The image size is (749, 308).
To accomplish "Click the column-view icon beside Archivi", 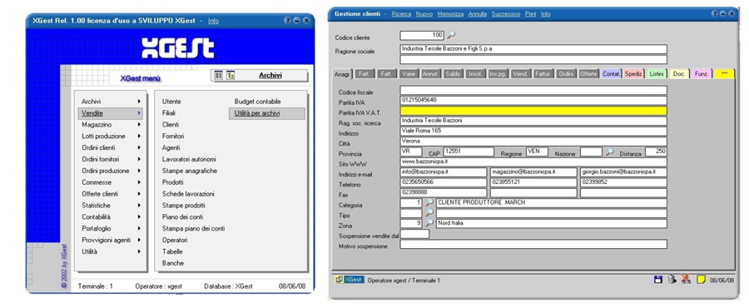I will (x=218, y=76).
